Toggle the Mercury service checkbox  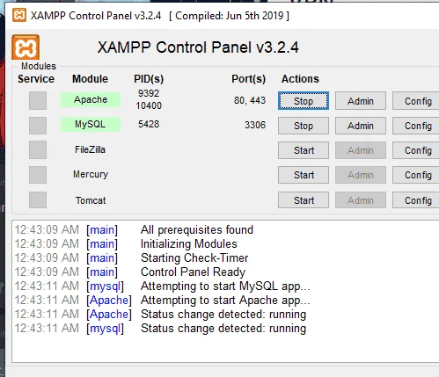38,175
